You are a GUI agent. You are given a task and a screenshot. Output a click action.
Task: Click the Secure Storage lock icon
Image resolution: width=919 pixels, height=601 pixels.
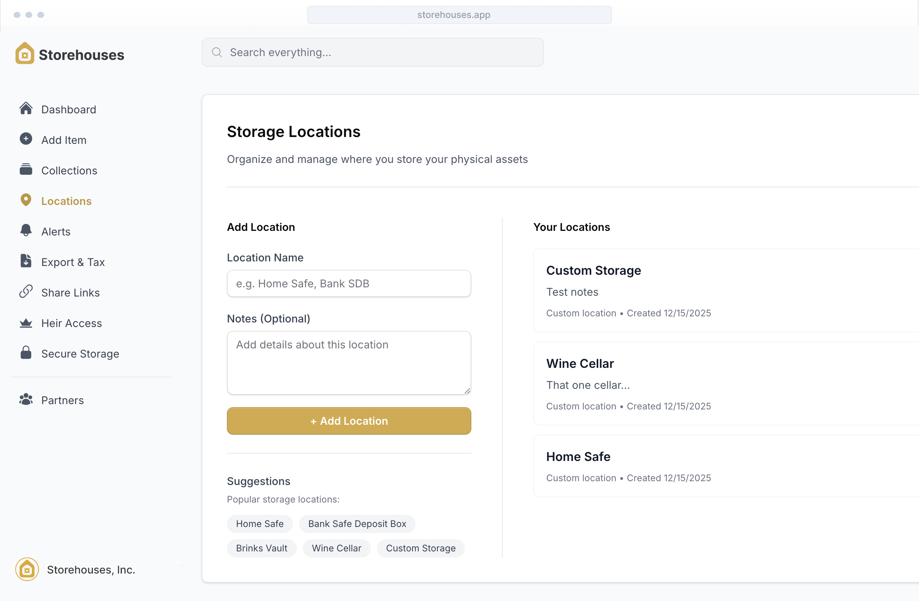(26, 353)
